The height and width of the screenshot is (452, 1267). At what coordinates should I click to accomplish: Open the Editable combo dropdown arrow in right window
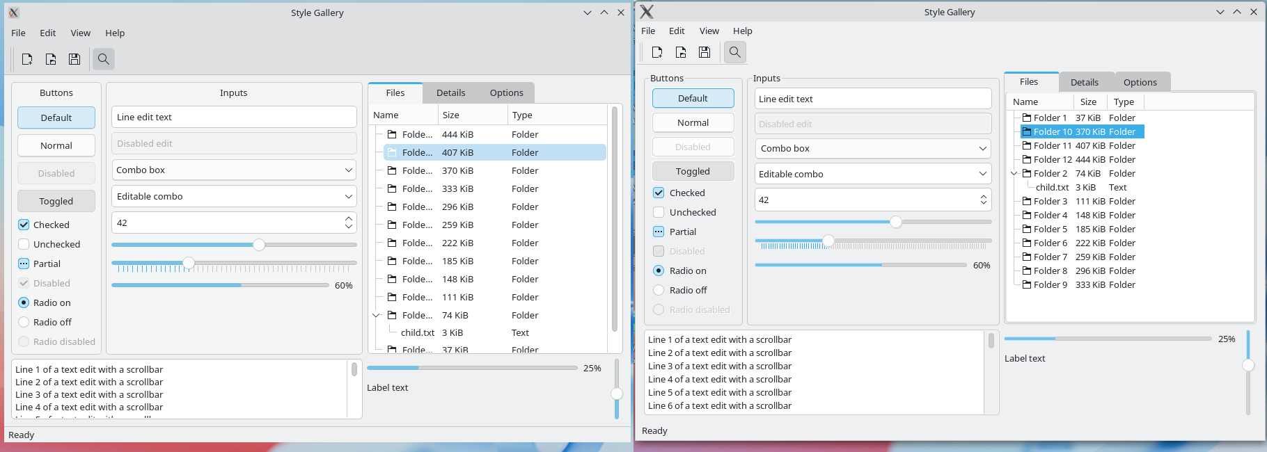tap(983, 174)
